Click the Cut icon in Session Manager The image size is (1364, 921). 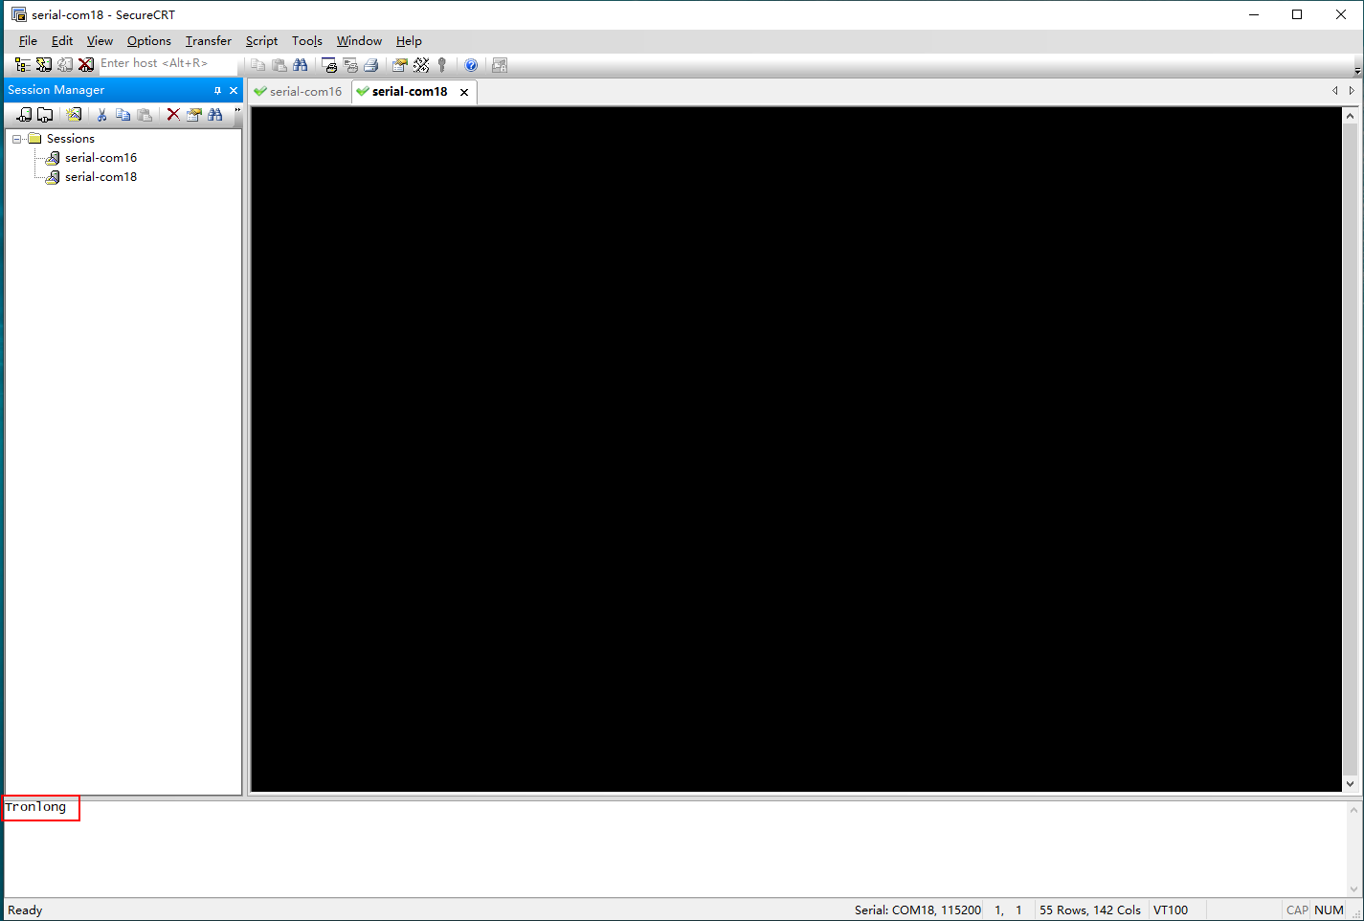click(x=102, y=115)
